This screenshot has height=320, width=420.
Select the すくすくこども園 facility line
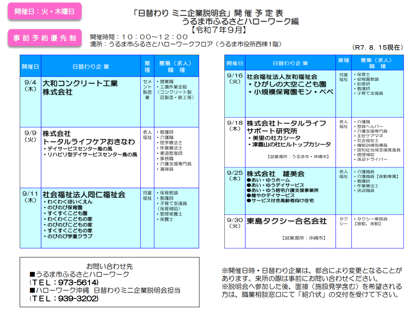click(65, 213)
